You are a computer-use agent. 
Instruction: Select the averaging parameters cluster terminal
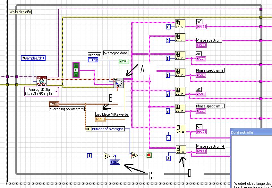pos(54,104)
